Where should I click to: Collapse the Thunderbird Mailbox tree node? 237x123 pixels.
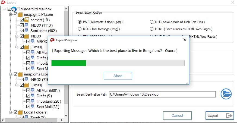pyautogui.click(x=4, y=9)
